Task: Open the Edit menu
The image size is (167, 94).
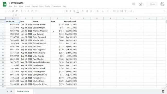Action: pyautogui.click(x=16, y=6)
